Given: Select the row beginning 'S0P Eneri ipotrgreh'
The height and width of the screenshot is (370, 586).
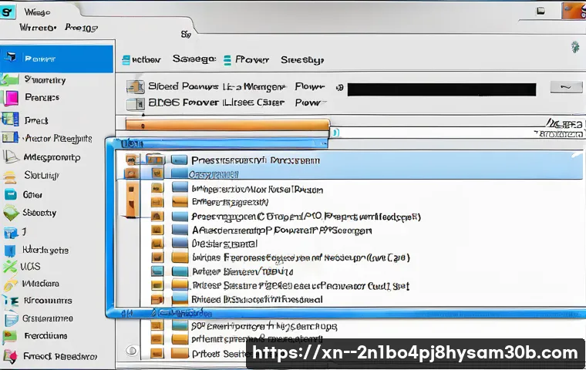Looking at the screenshot, I should coord(264,326).
